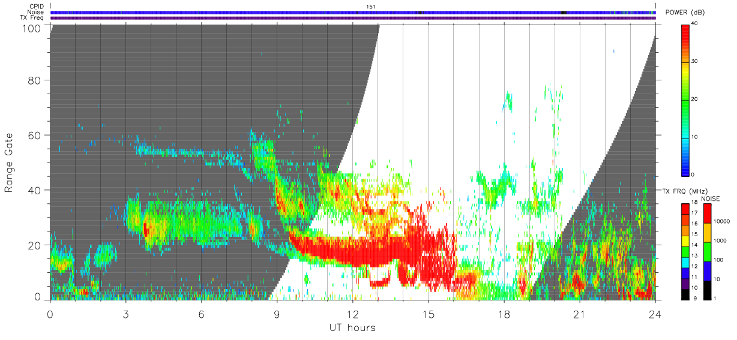This screenshot has width=737, height=340.
Task: Click the 3 tick on the UT hours axis
Action: click(x=126, y=314)
